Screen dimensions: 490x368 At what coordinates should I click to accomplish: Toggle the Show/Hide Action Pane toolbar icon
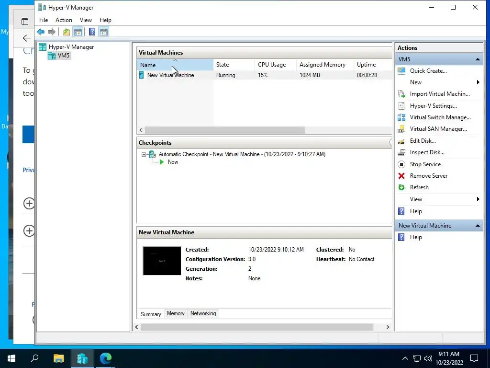[104, 32]
